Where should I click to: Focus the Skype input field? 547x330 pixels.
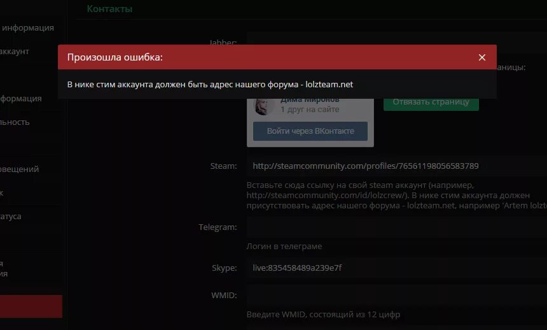[397, 268]
